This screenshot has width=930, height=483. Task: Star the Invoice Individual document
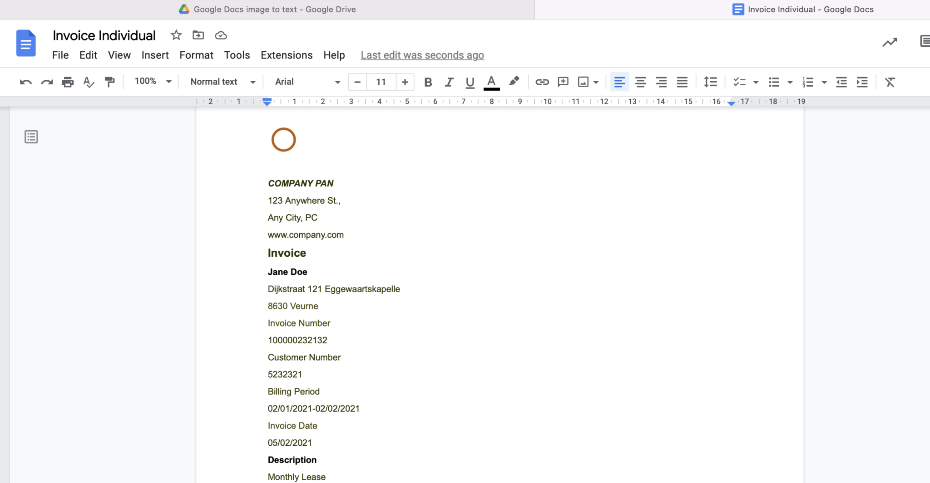pyautogui.click(x=176, y=35)
